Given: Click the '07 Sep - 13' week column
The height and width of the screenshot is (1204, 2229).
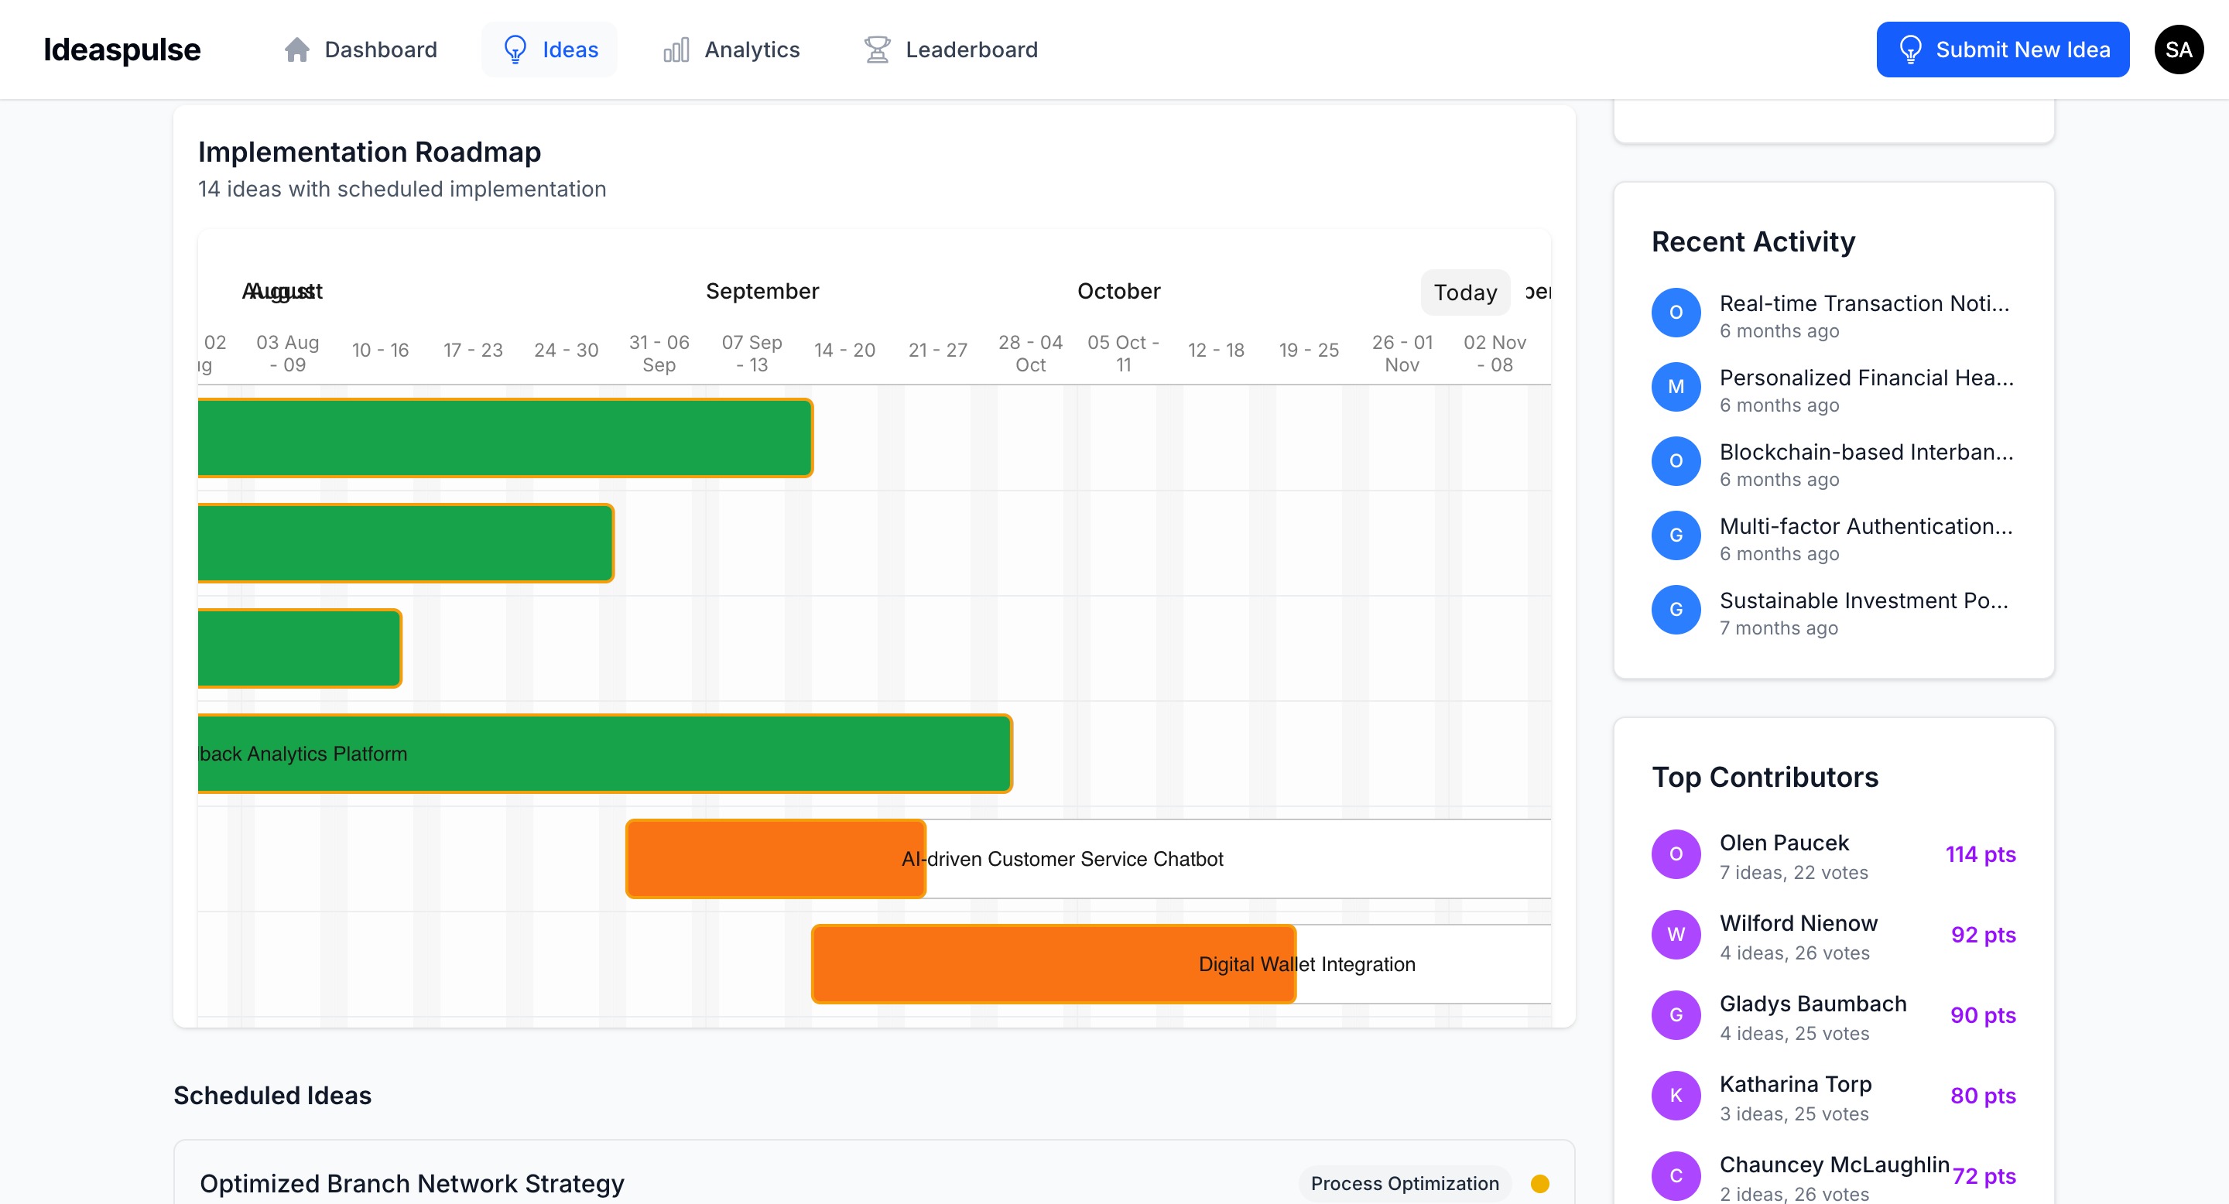Looking at the screenshot, I should [x=752, y=353].
